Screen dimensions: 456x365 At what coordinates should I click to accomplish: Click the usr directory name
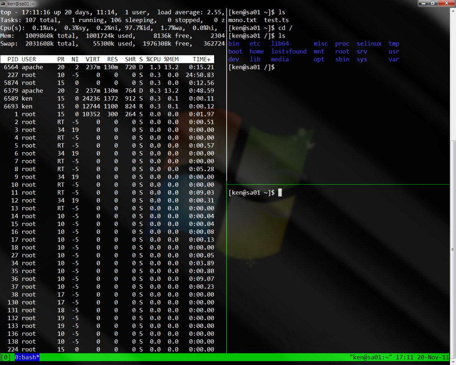tap(394, 52)
